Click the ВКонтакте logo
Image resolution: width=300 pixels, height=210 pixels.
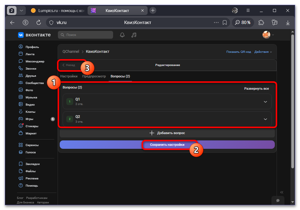tap(34, 35)
